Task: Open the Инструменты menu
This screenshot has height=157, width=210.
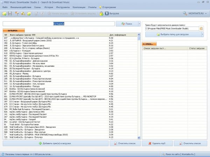Action: (x=63, y=7)
